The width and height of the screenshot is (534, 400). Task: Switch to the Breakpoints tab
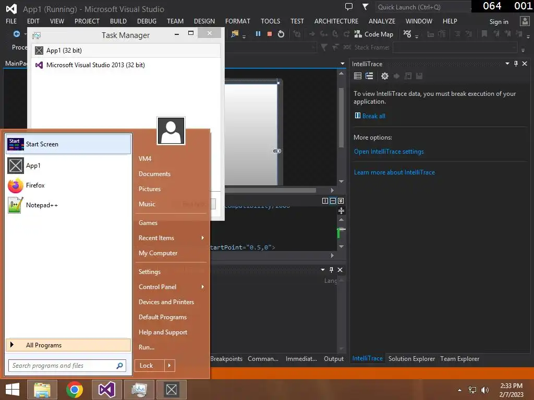click(226, 358)
